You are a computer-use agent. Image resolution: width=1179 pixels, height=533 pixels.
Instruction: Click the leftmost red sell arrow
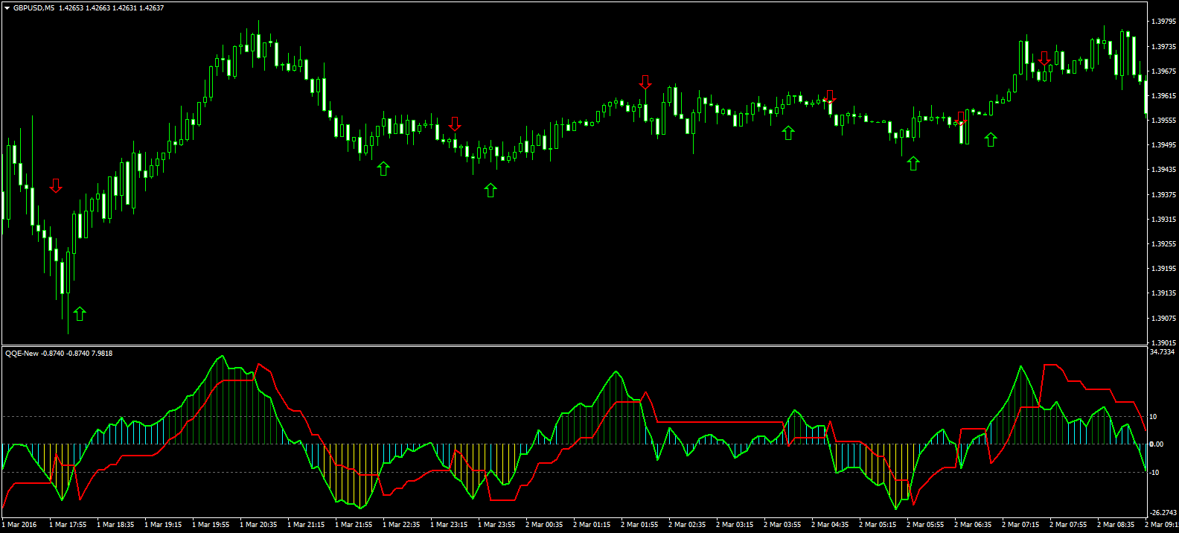click(x=56, y=185)
